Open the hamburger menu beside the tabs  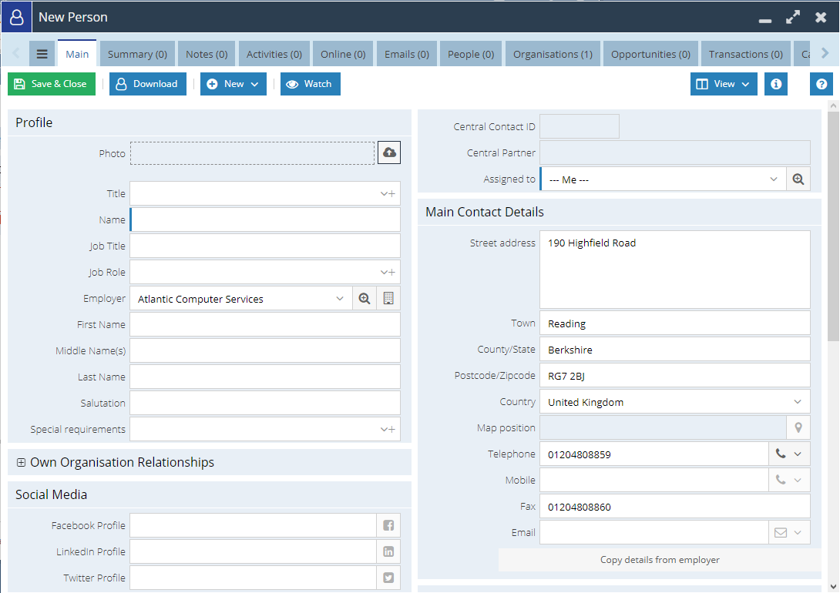pos(42,53)
